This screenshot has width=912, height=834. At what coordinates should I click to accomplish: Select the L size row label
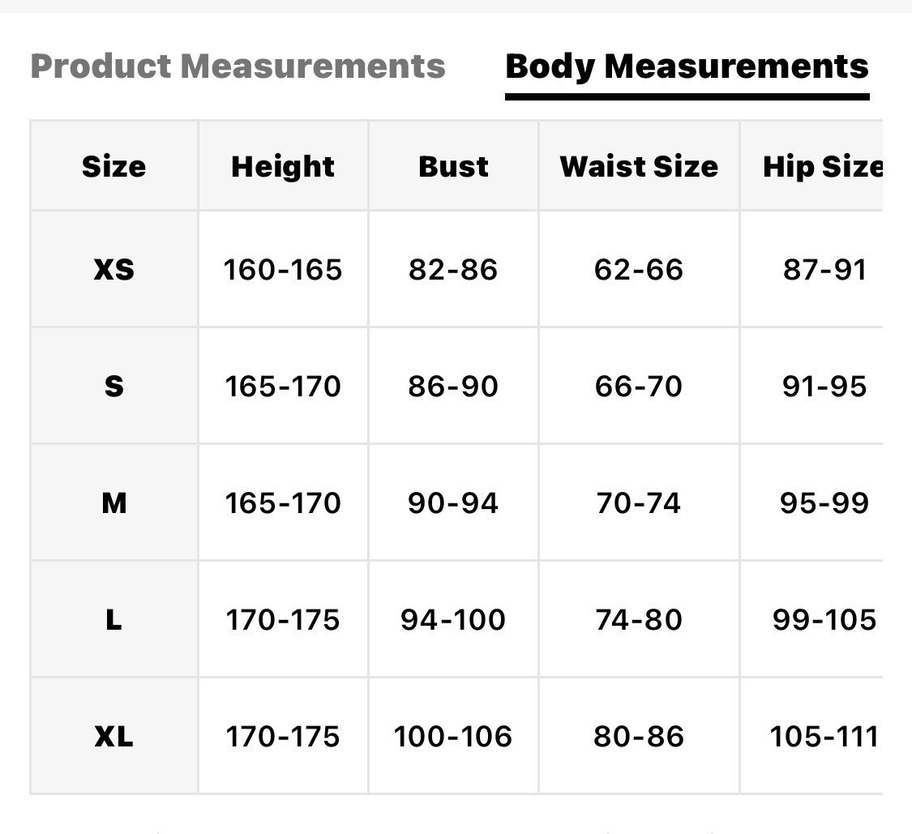click(x=114, y=620)
